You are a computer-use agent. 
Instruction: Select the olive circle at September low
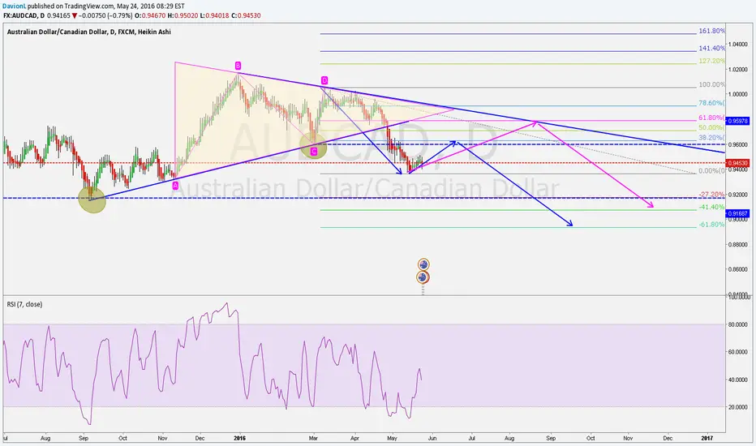coord(92,199)
